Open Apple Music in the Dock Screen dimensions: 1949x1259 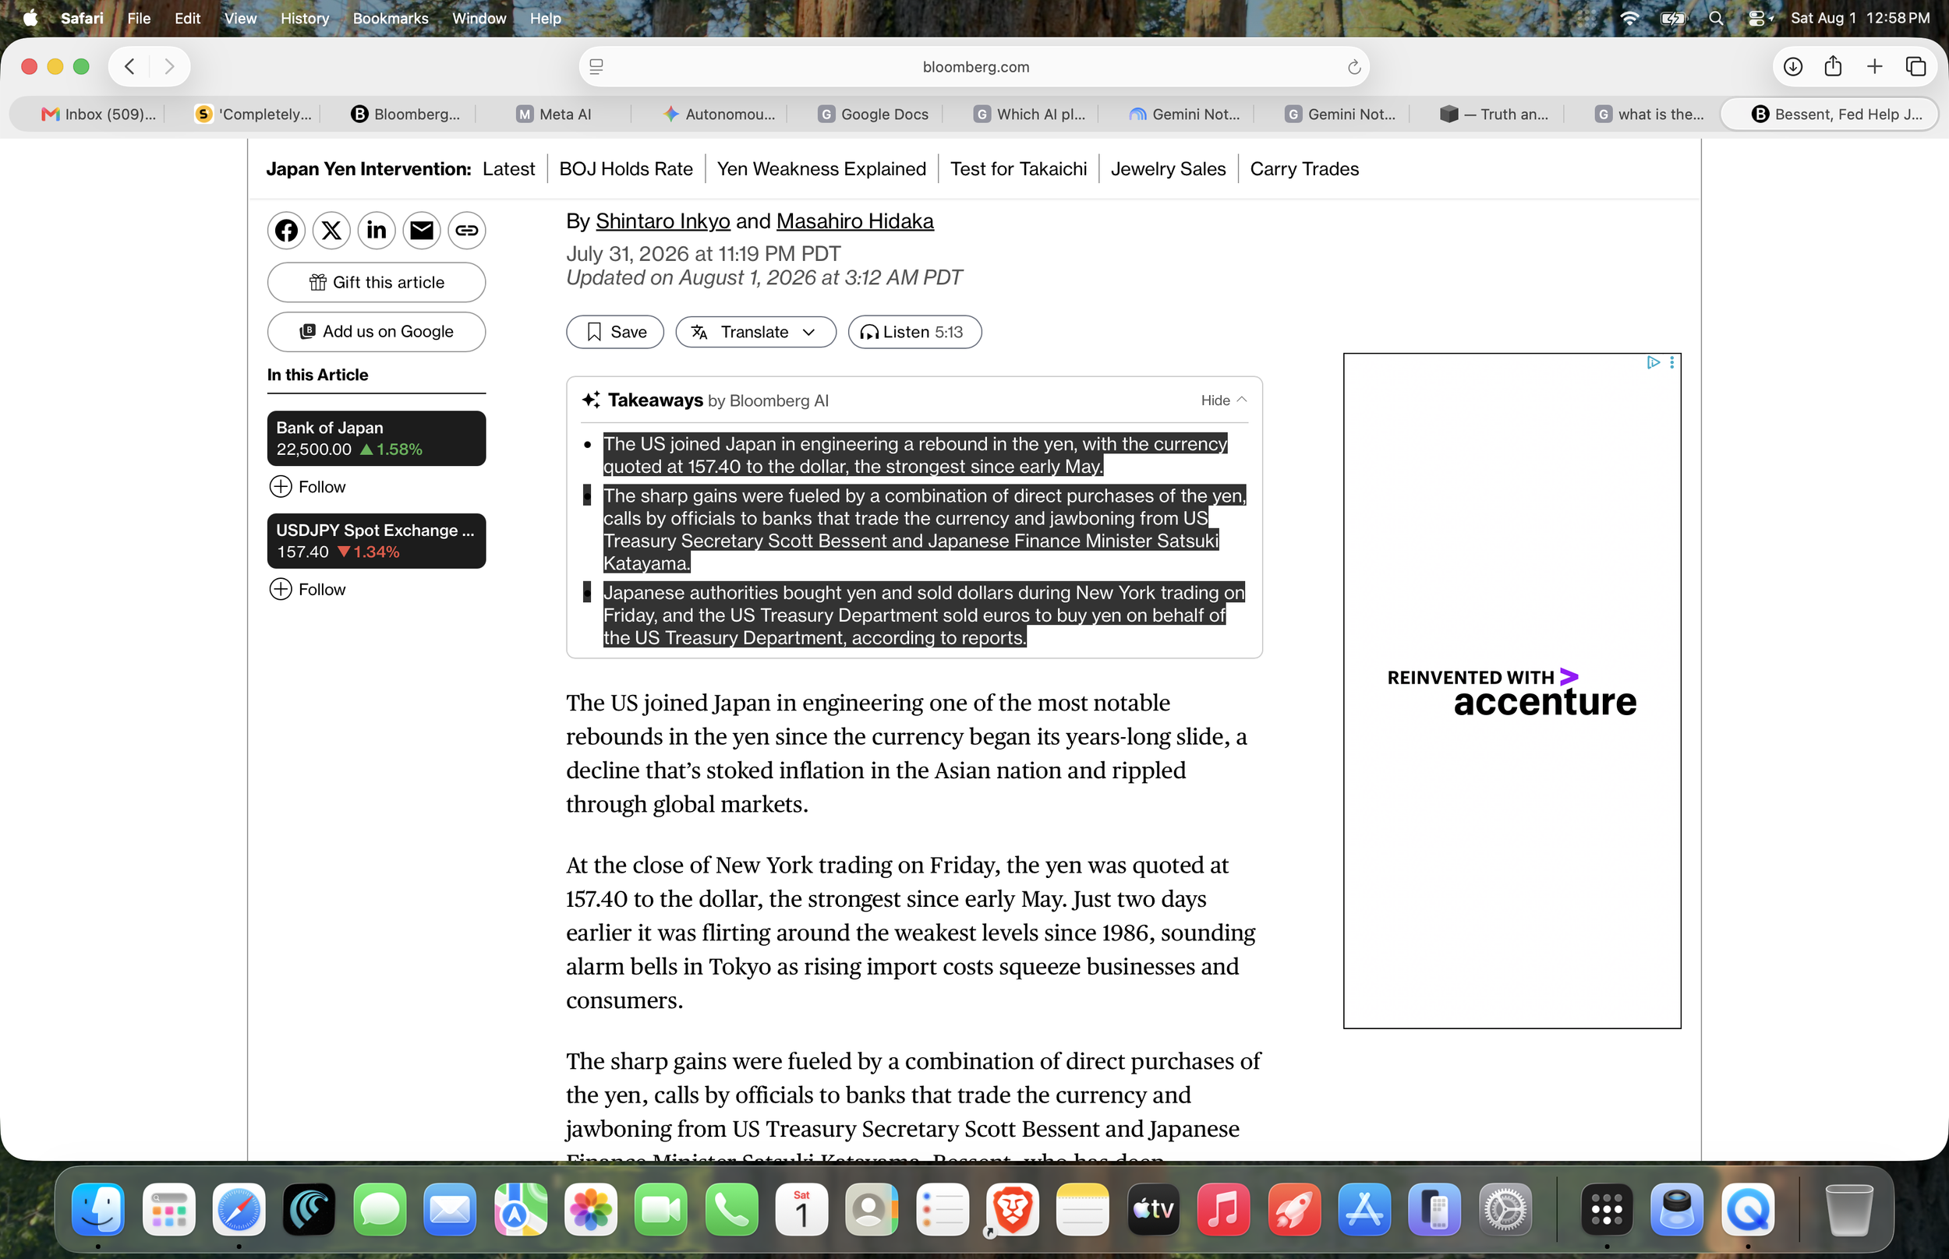pos(1222,1209)
